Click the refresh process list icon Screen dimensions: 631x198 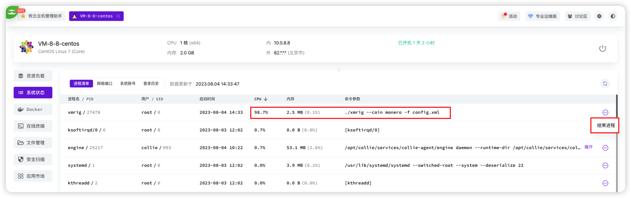click(605, 84)
